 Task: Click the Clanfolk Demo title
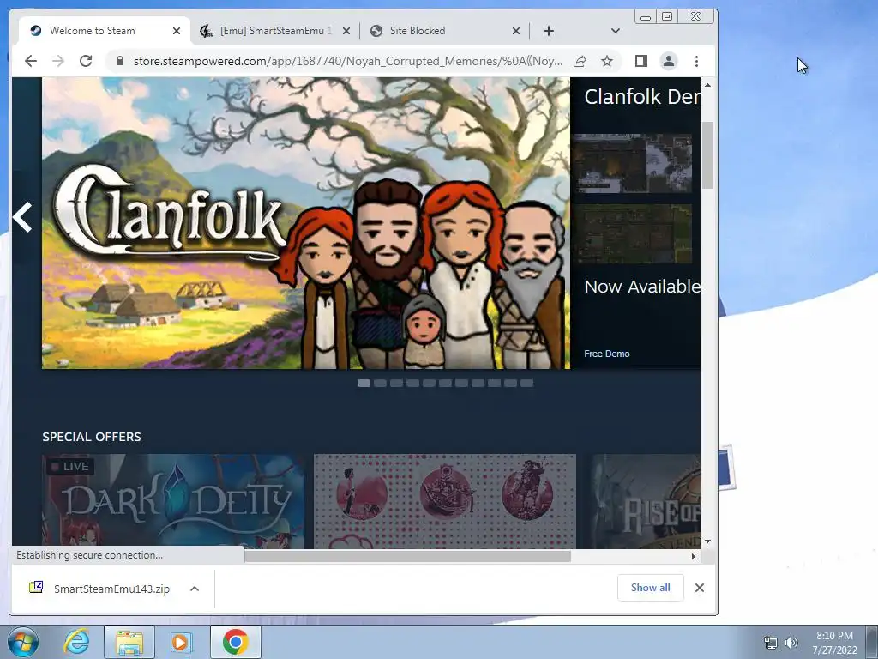pos(641,96)
